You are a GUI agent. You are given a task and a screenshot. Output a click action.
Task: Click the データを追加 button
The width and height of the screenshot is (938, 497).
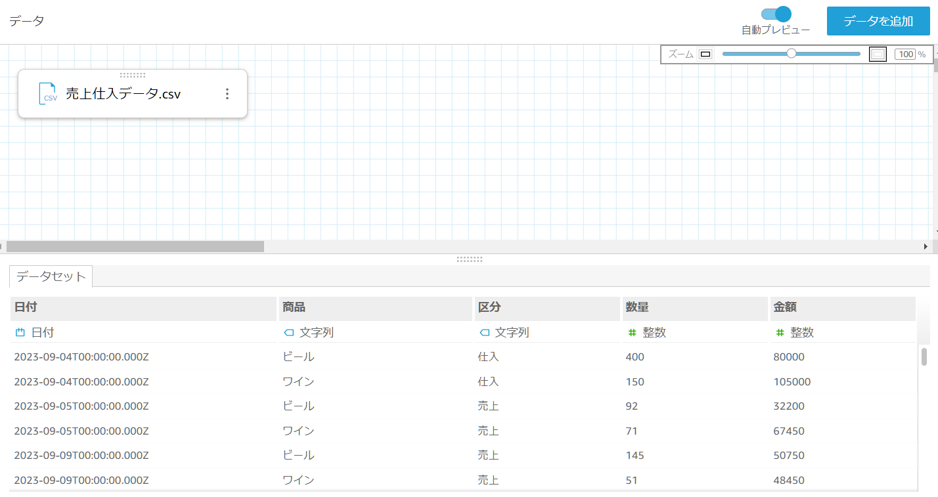pyautogui.click(x=878, y=21)
